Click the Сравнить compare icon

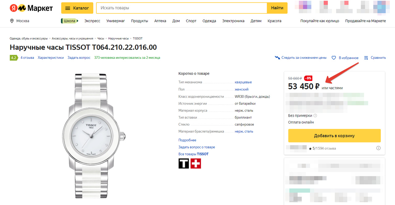point(366,58)
